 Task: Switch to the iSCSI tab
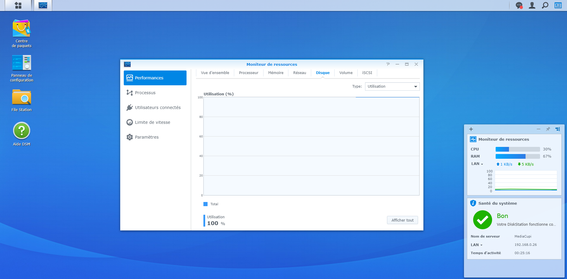point(367,73)
